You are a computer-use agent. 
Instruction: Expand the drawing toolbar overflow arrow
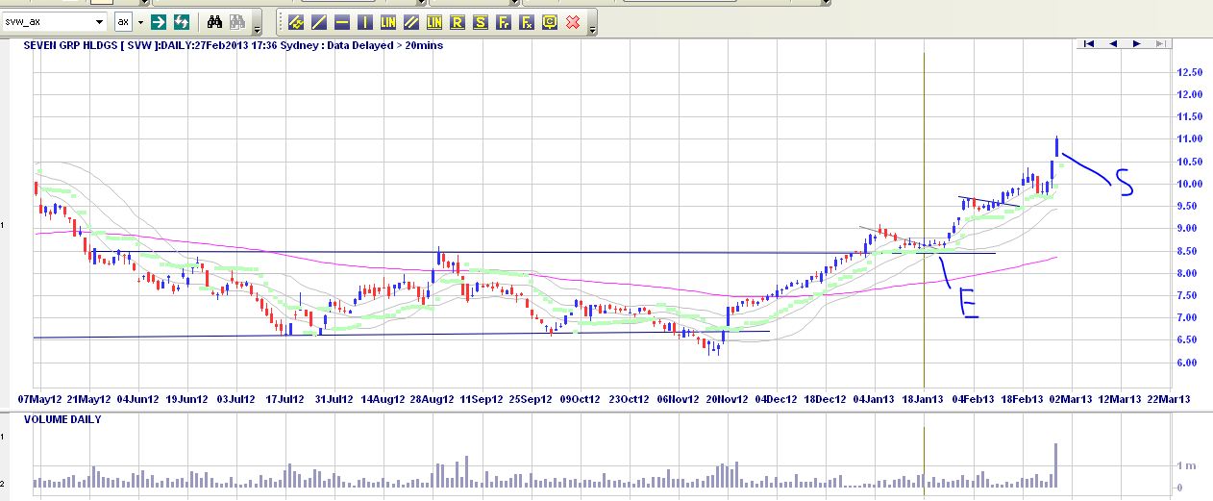pos(592,30)
